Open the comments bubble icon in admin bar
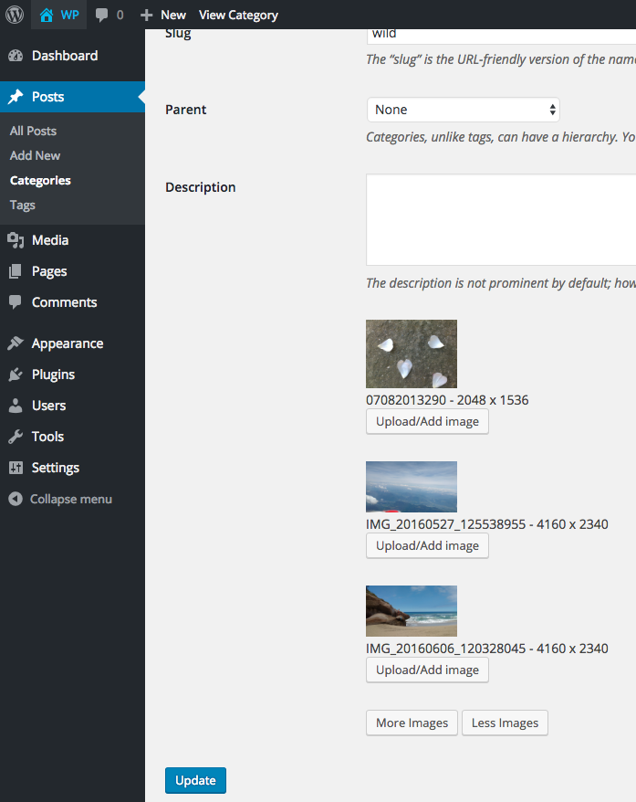The width and height of the screenshot is (636, 802). pos(101,15)
